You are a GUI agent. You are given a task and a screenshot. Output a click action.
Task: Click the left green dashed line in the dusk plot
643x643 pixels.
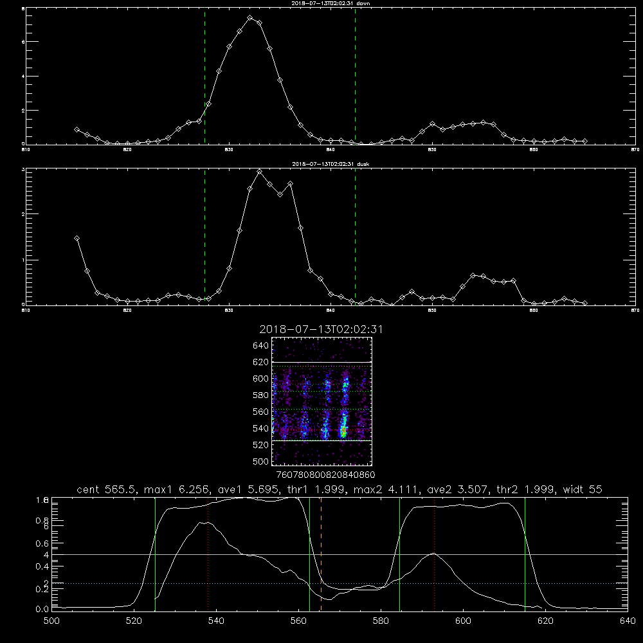click(x=204, y=237)
